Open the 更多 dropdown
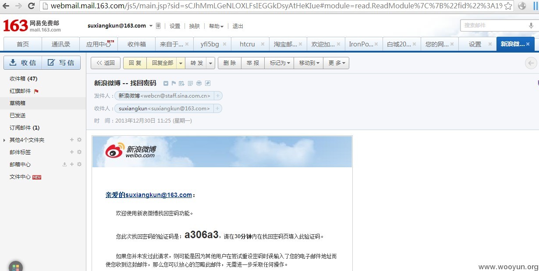This screenshot has width=539, height=271. coord(336,63)
